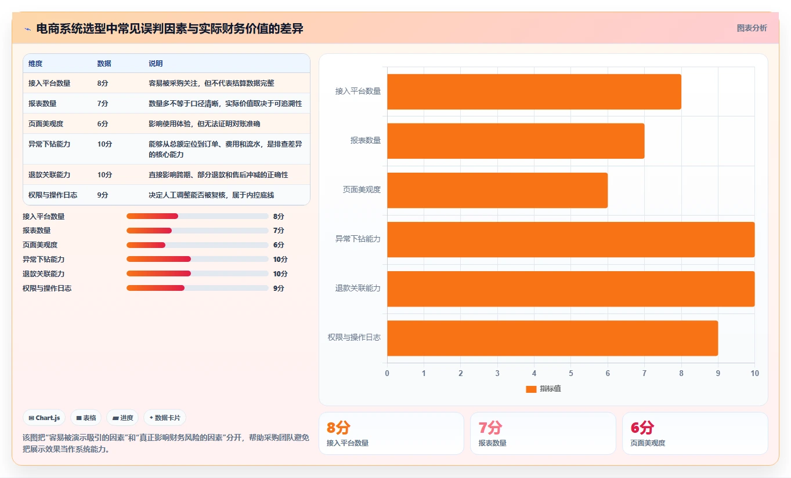Click the 退款关联能力 progress bar

click(x=197, y=273)
